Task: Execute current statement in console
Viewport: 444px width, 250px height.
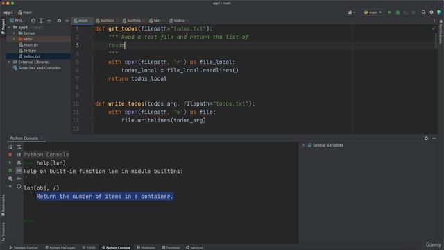Action: click(10, 162)
